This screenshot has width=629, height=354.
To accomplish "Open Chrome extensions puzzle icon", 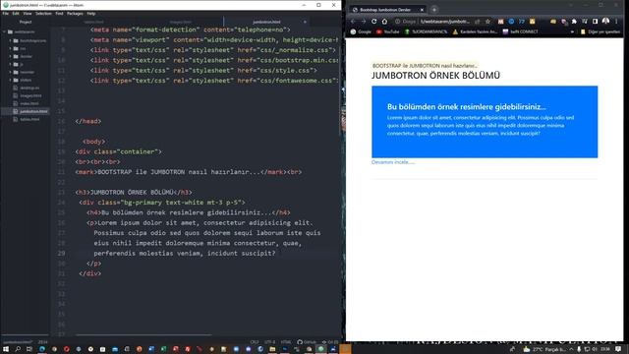I will pos(574,22).
